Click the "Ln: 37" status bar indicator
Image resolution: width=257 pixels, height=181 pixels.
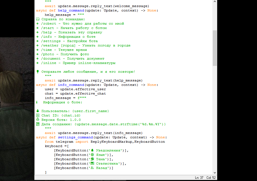(x=199, y=178)
